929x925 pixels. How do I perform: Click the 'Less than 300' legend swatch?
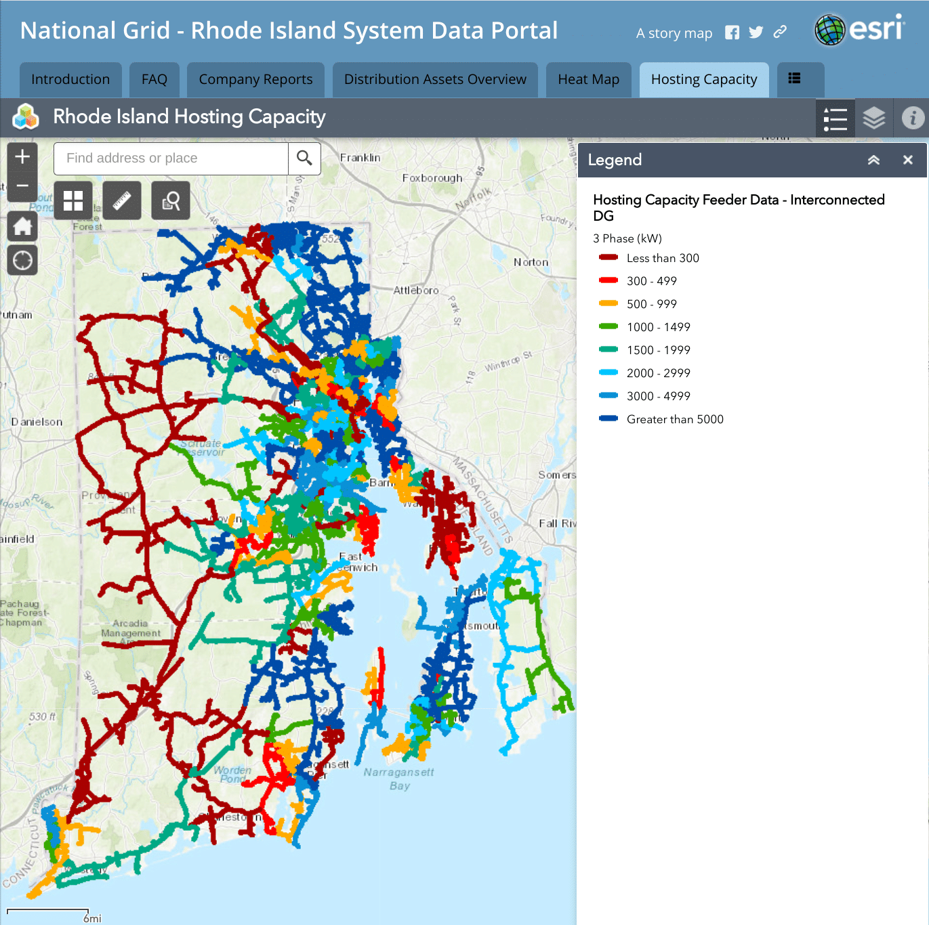coord(608,258)
